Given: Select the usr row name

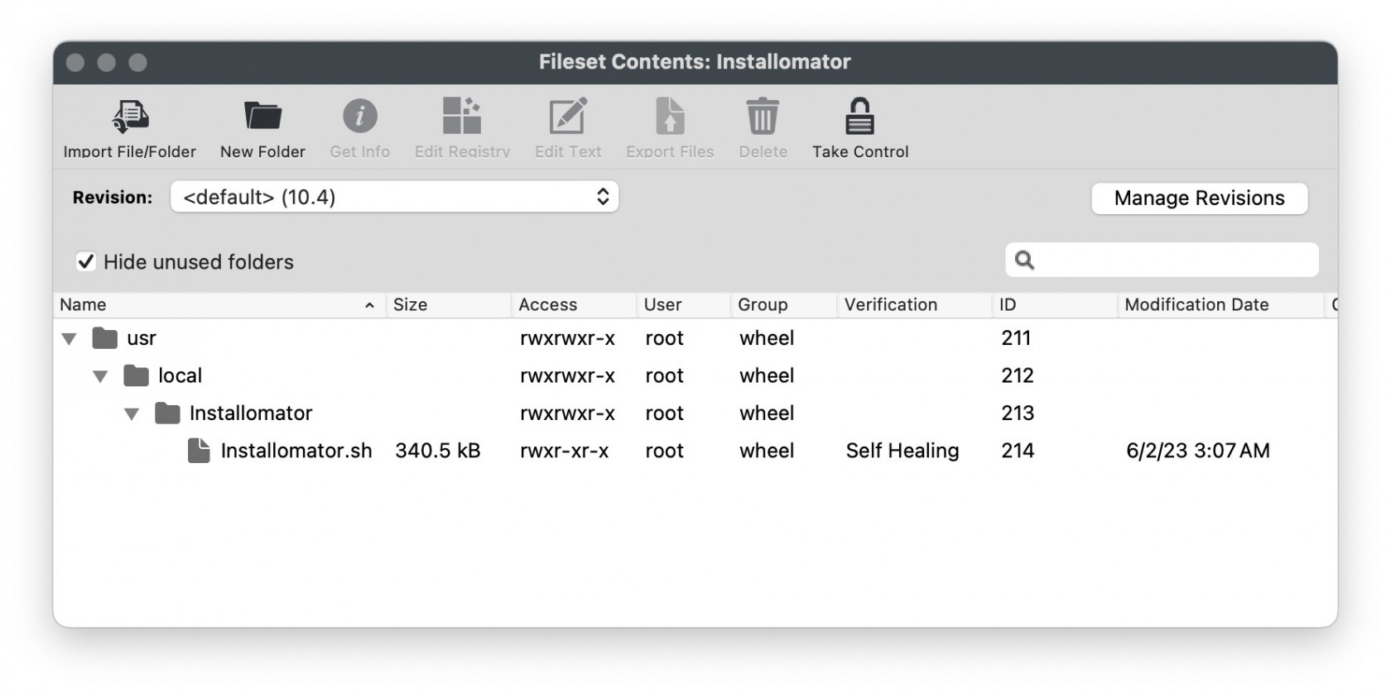Looking at the screenshot, I should click(142, 338).
